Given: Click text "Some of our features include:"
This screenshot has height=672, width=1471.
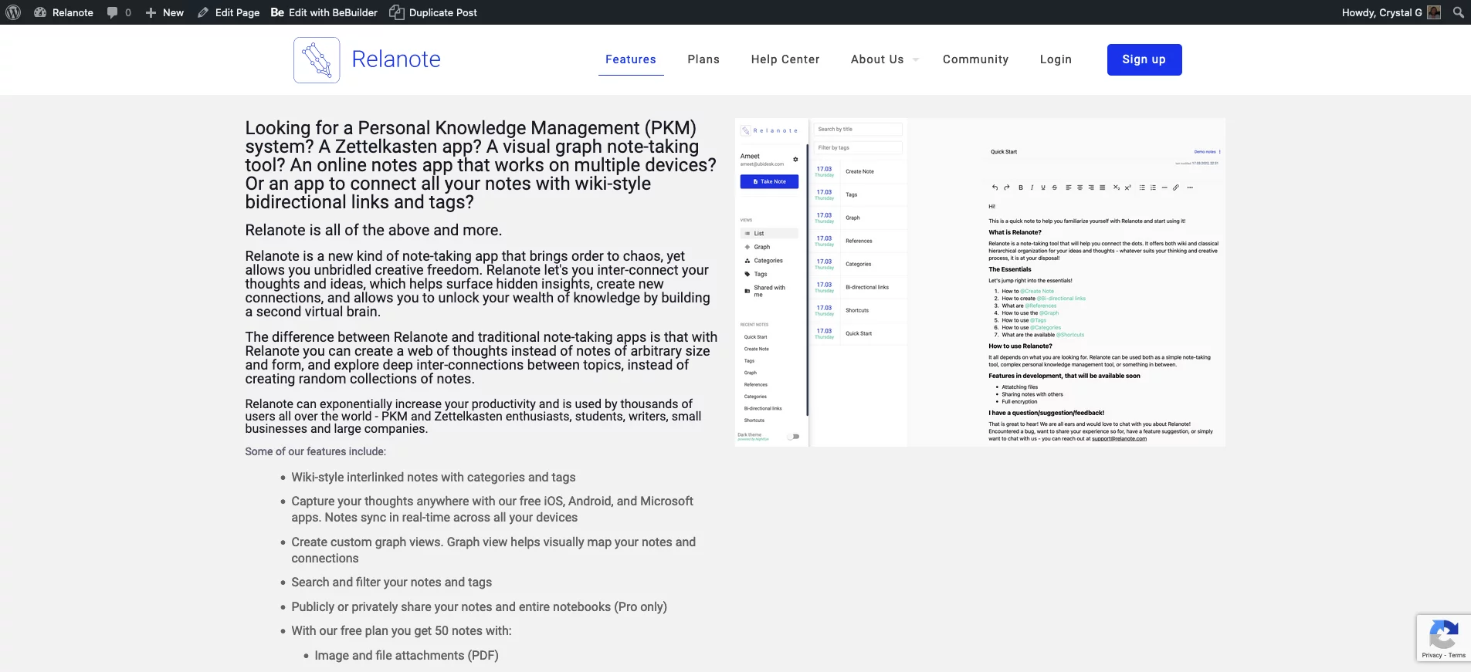Looking at the screenshot, I should (x=315, y=451).
